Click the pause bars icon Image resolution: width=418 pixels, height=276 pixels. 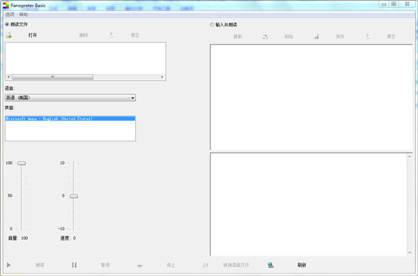click(74, 265)
